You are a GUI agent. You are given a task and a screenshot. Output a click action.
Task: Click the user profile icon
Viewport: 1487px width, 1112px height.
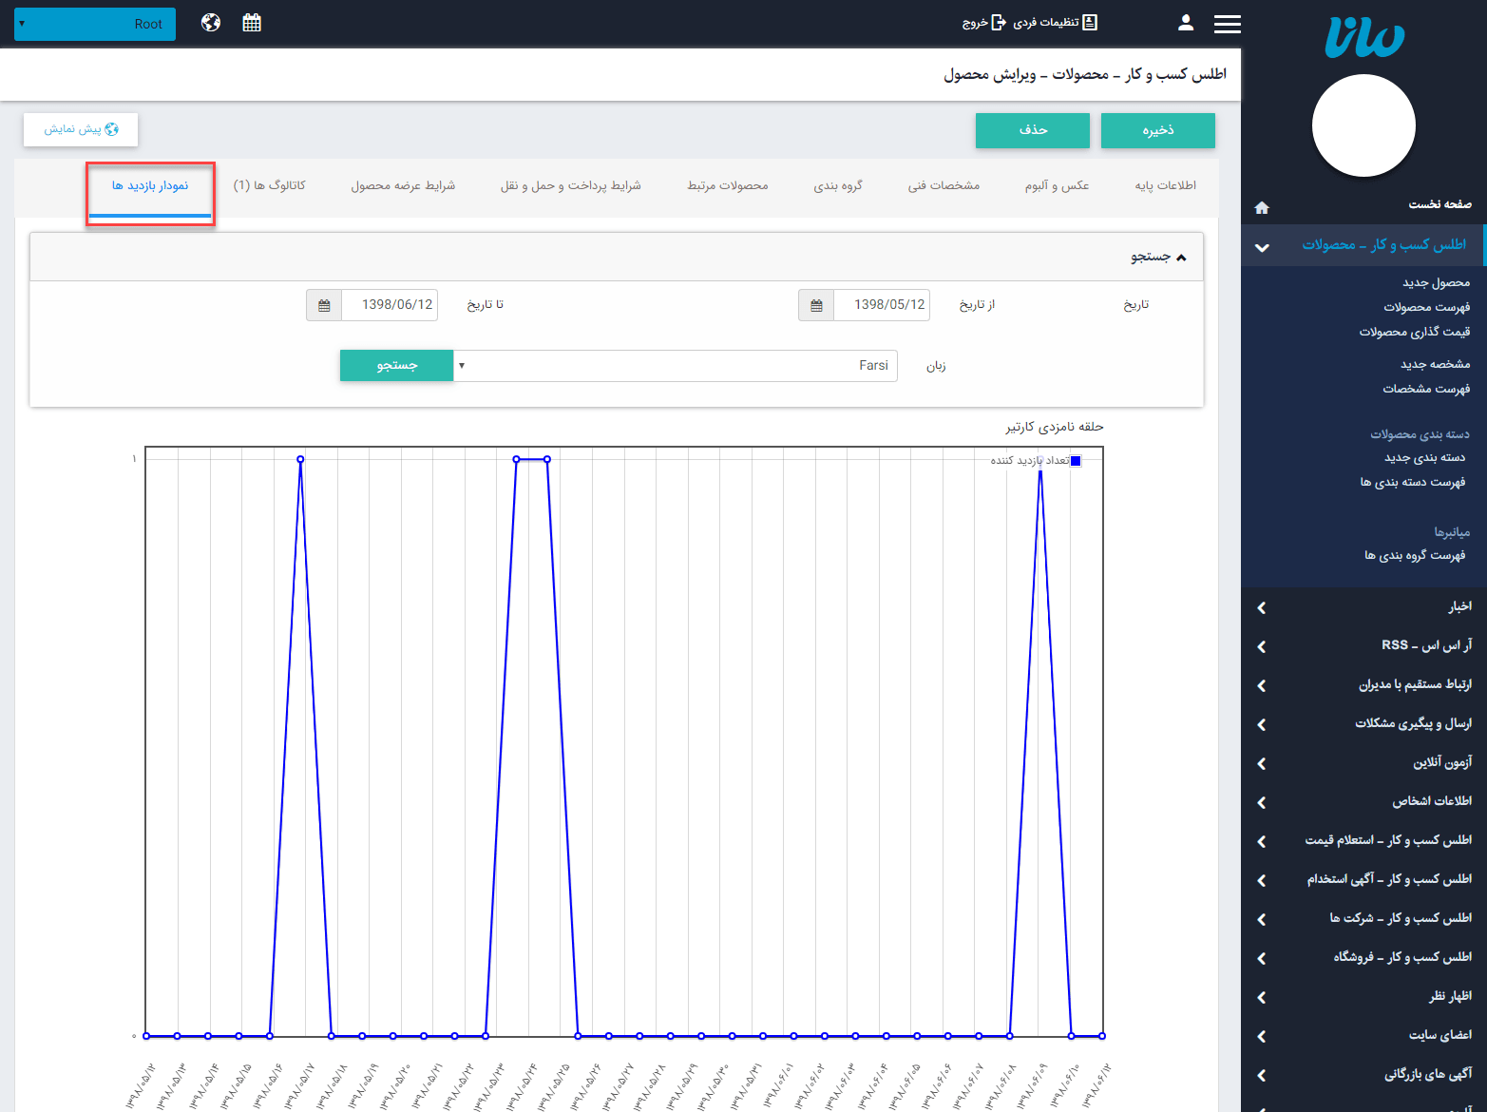pos(1185,23)
